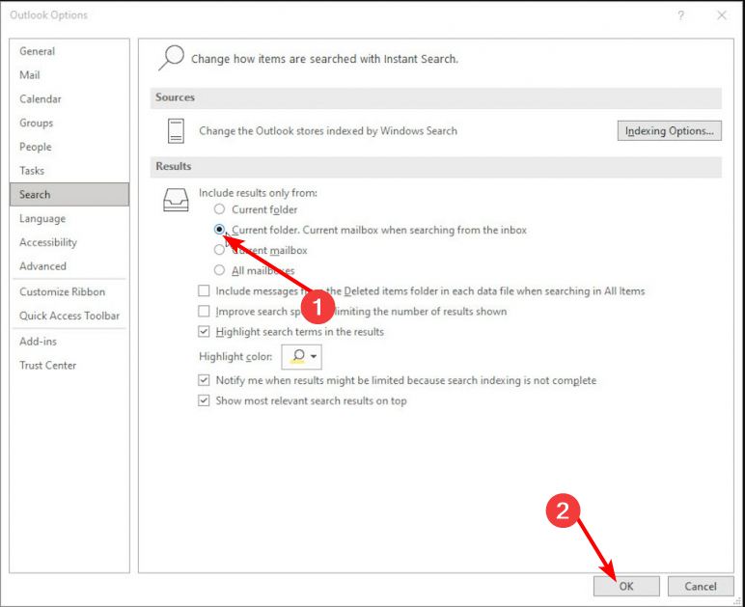Click OK to save the options
The image size is (745, 607).
pyautogui.click(x=626, y=586)
